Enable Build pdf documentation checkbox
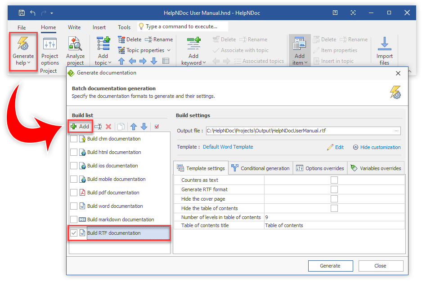 74,193
